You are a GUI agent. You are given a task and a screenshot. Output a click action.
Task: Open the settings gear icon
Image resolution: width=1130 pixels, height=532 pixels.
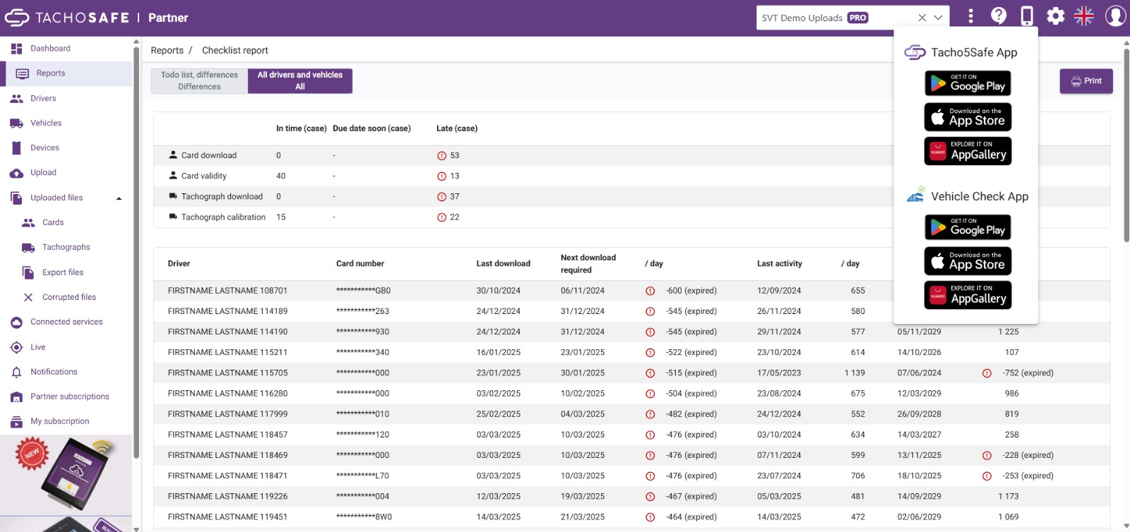pos(1055,16)
